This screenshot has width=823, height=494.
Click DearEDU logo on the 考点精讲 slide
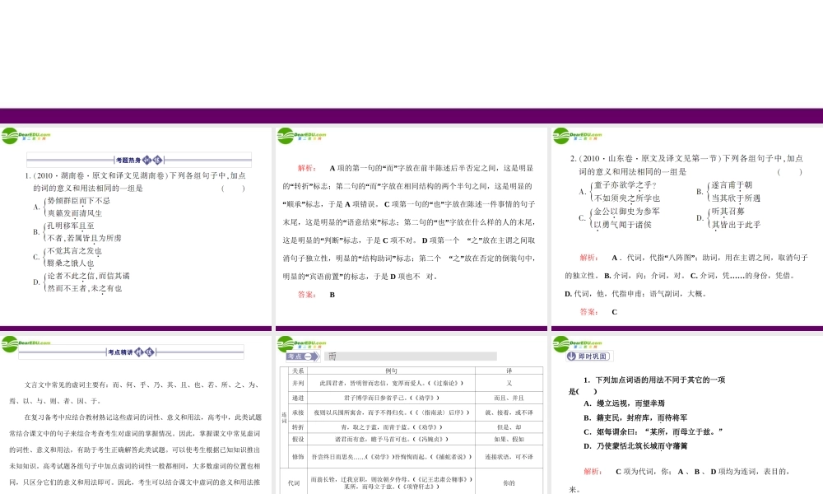[x=26, y=344]
